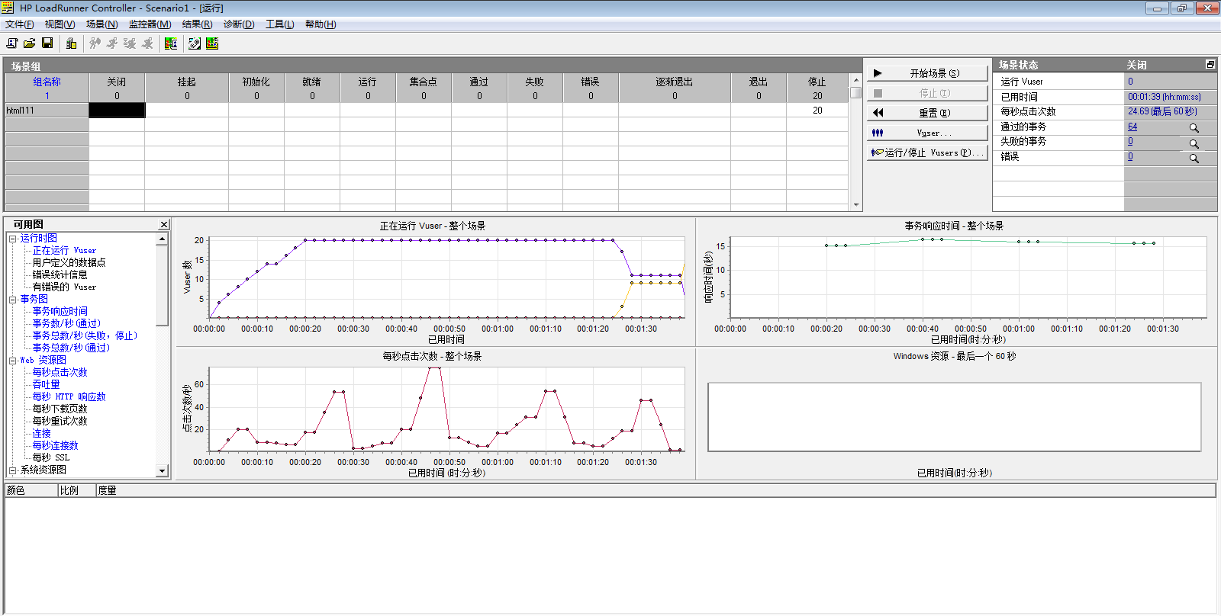Open the 场景(N) menu
This screenshot has width=1221, height=616.
click(101, 24)
